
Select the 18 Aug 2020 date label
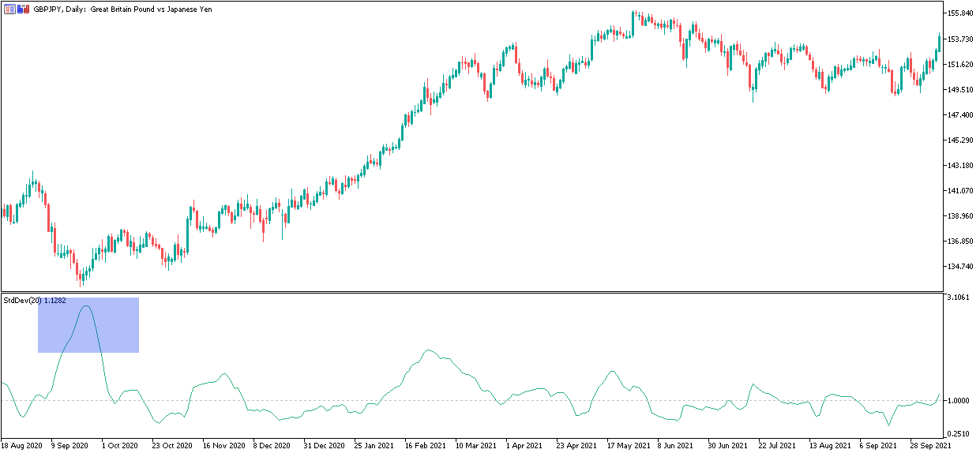coord(21,446)
